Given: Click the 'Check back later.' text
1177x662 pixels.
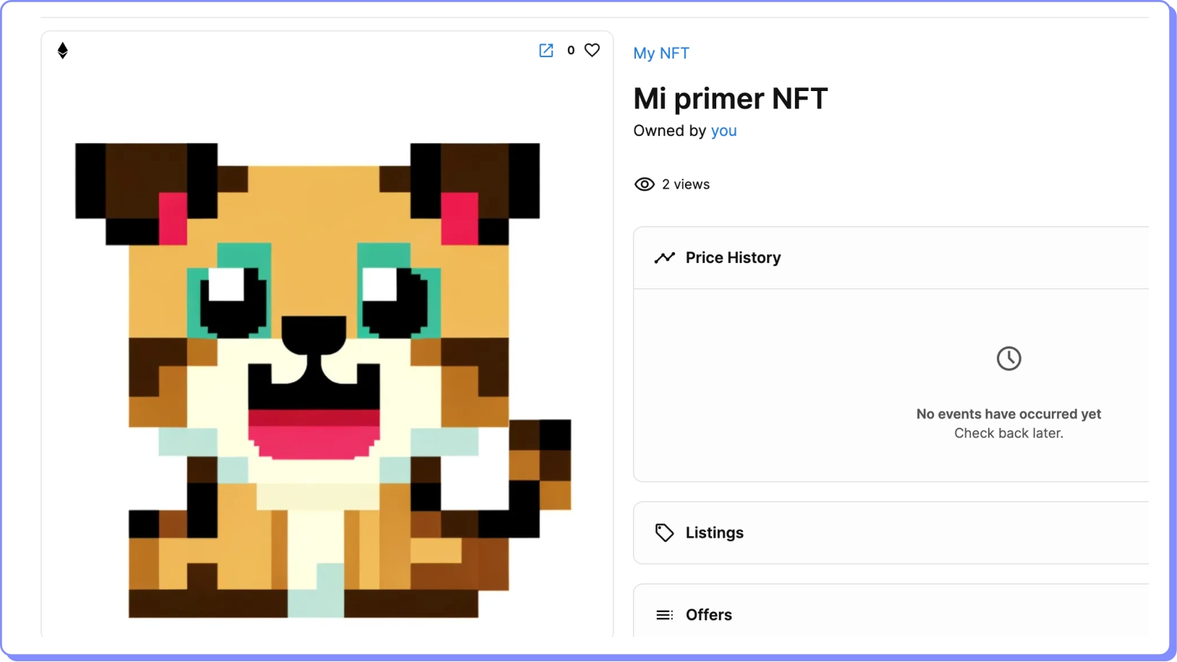Looking at the screenshot, I should [1008, 433].
